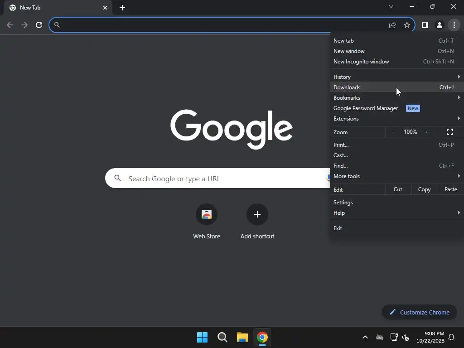The width and height of the screenshot is (464, 348).
Task: Open the tab search chevron
Action: coord(391,6)
